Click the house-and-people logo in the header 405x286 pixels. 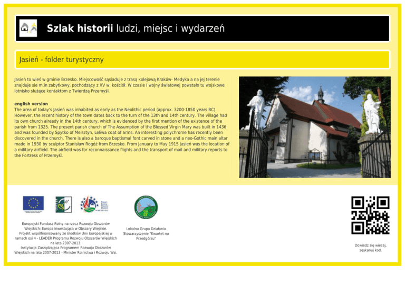click(28, 28)
